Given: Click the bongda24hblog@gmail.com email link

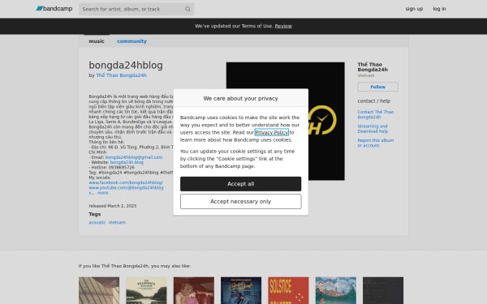Looking at the screenshot, I should coord(134,157).
